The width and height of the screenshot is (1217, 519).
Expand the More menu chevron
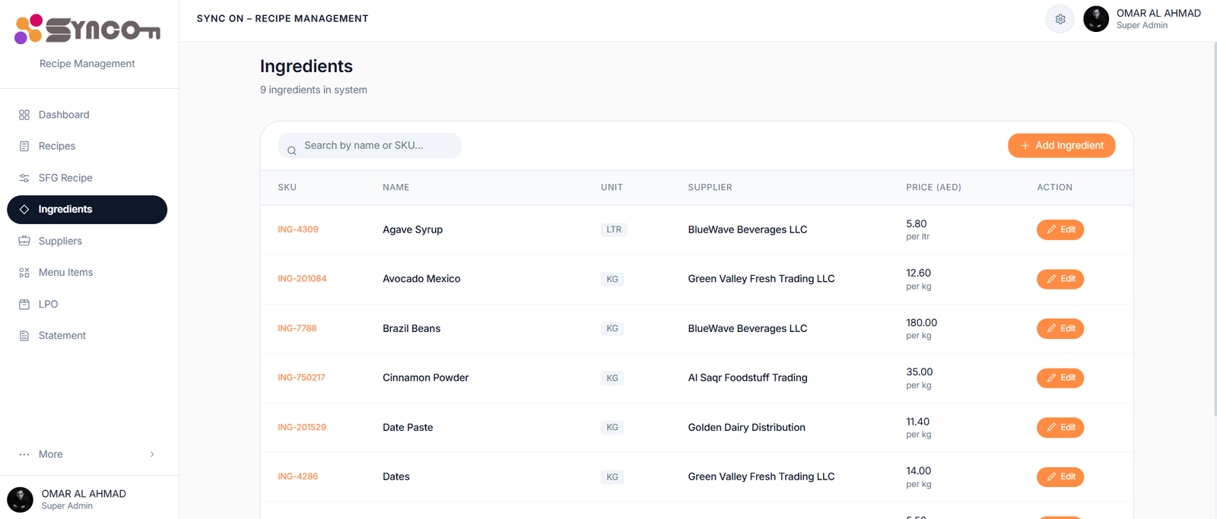152,454
